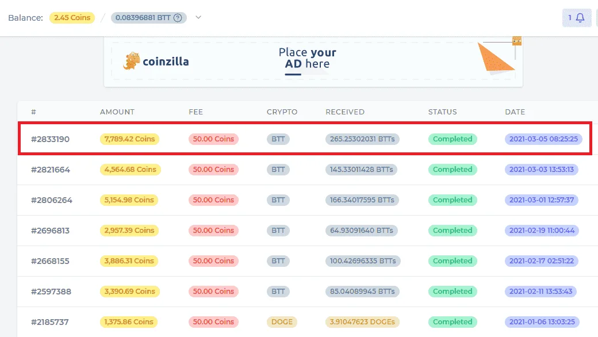Click the 145.33011428 BTTs received value
The height and width of the screenshot is (337, 598).
tap(361, 169)
